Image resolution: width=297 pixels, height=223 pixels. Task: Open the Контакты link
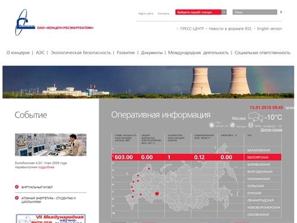(x=163, y=14)
